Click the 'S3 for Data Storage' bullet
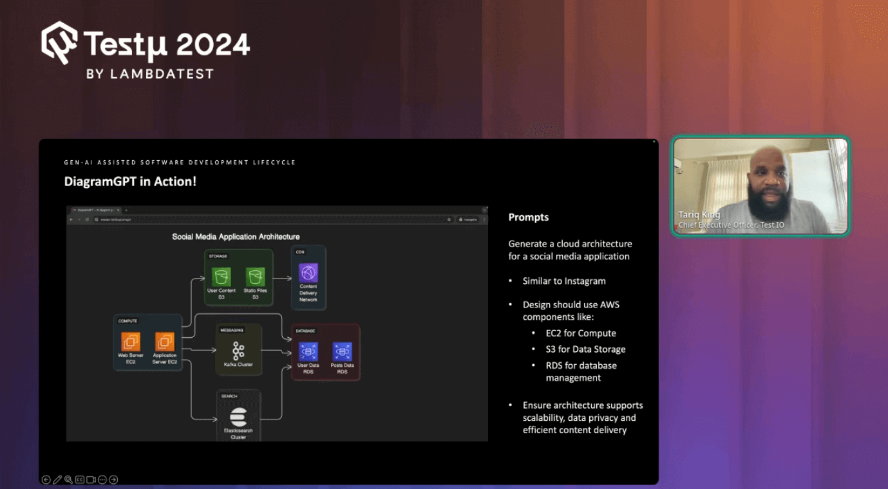 click(x=586, y=349)
